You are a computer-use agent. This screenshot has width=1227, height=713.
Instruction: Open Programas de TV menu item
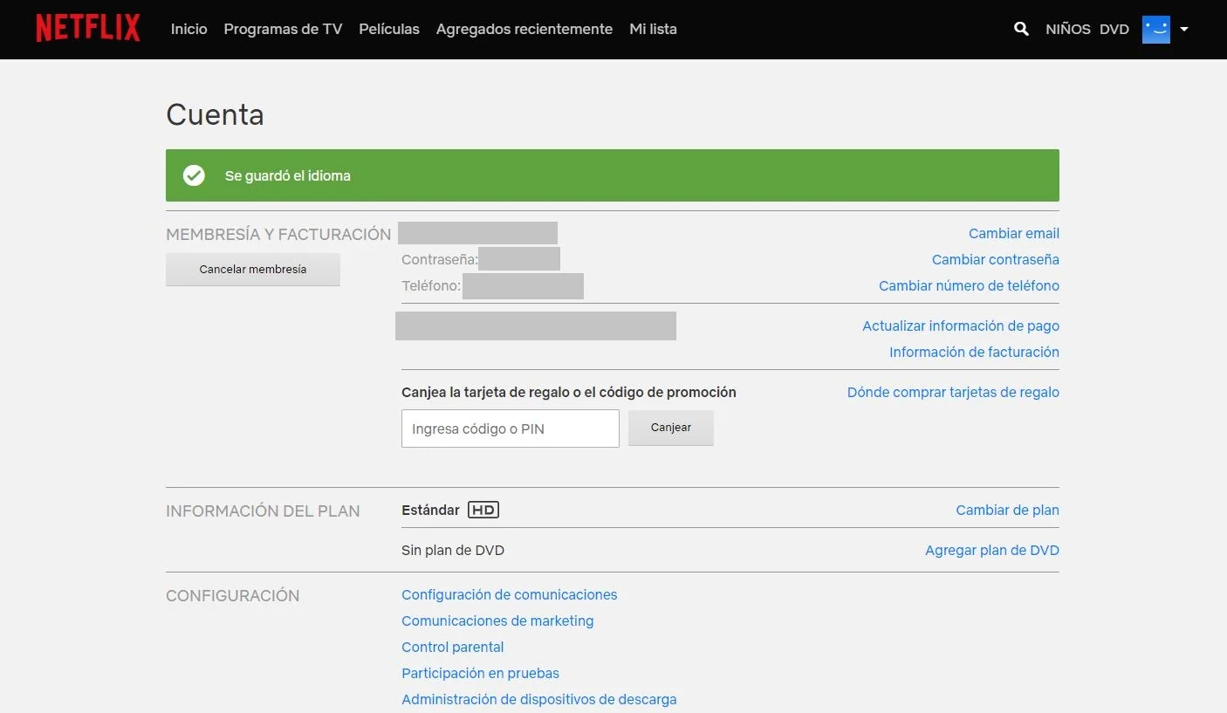283,29
